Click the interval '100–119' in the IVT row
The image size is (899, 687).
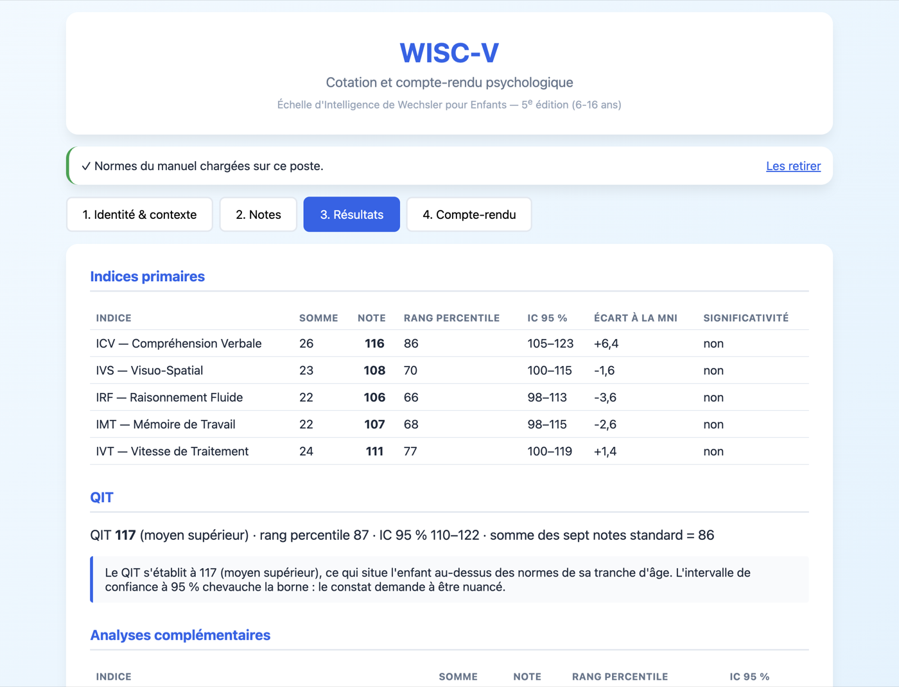coord(550,451)
